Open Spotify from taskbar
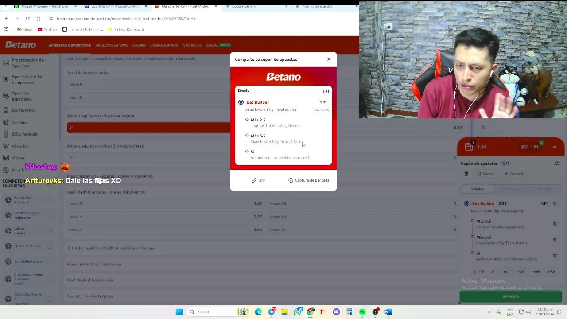The width and height of the screenshot is (567, 319). (362, 312)
